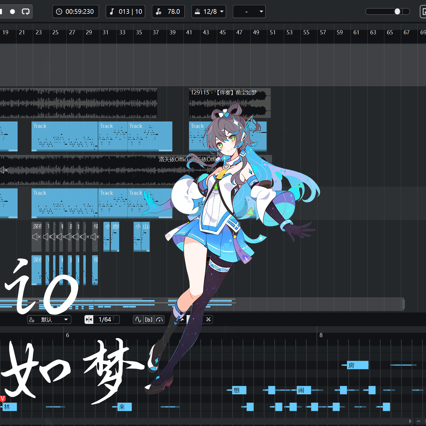Open the key dropdown showing a dash
Viewport: 426px width, 426px height.
pyautogui.click(x=249, y=11)
